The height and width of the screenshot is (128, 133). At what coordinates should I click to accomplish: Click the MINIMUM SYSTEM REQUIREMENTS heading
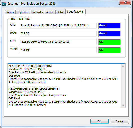click(30, 66)
